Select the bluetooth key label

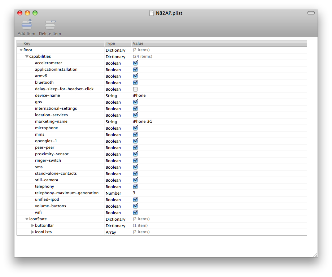click(x=44, y=82)
